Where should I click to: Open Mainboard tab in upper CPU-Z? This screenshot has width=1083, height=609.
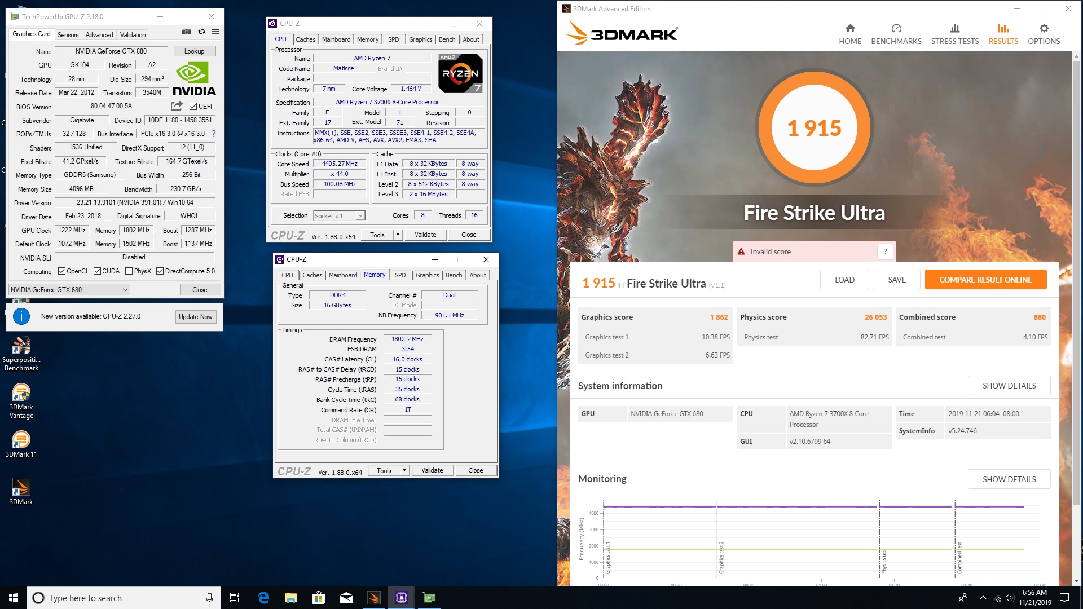click(336, 39)
